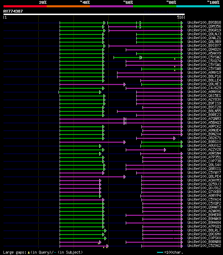This screenshot has height=255, width=223.
Task: Open the UniRef100_Q8L9B9 label
Action: tap(204, 42)
